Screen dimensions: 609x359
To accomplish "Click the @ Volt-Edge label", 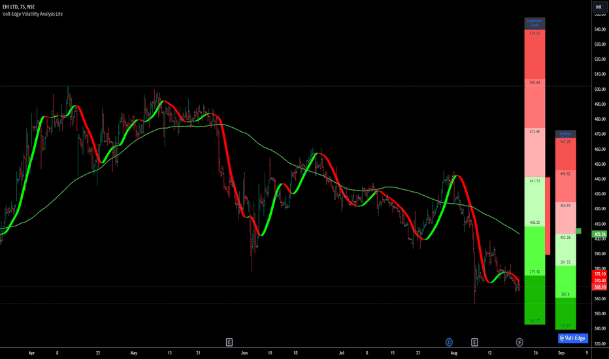I will coord(573,338).
